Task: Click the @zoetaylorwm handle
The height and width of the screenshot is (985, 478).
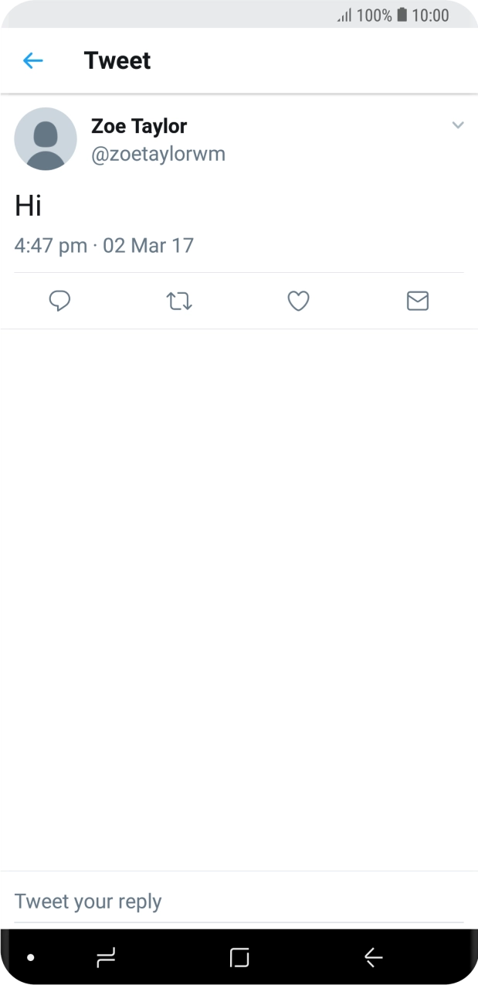Action: (158, 154)
